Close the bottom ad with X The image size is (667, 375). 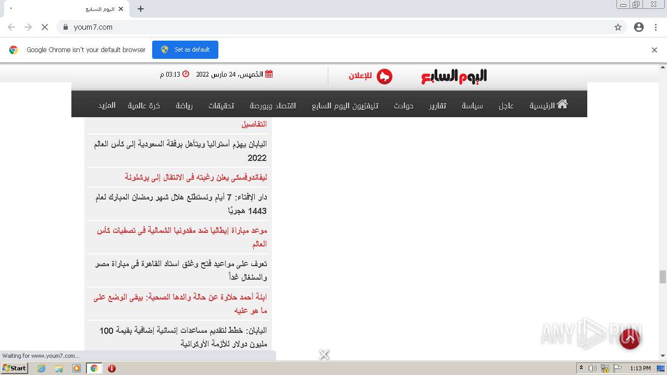click(324, 355)
